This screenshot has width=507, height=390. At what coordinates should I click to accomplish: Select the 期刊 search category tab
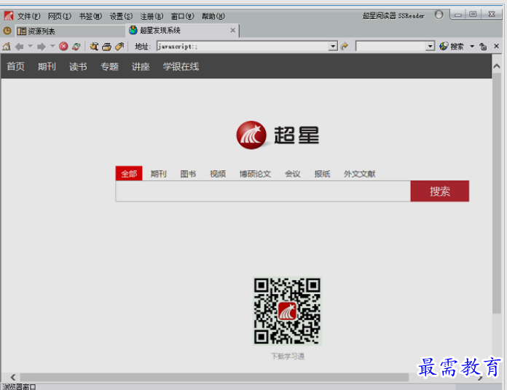(159, 174)
